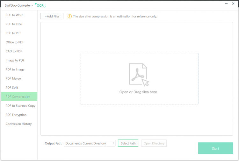Minimize the SwifDoo Converter window

coord(226,3)
